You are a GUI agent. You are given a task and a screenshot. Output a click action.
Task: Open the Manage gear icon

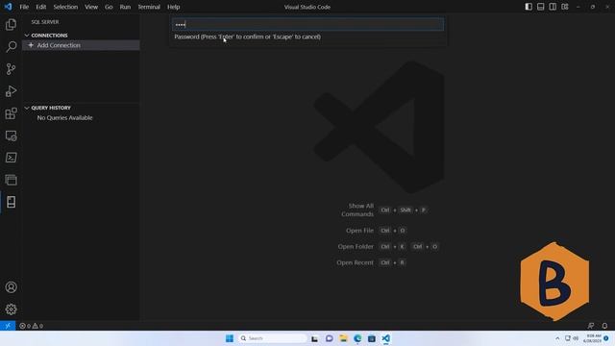coord(11,309)
